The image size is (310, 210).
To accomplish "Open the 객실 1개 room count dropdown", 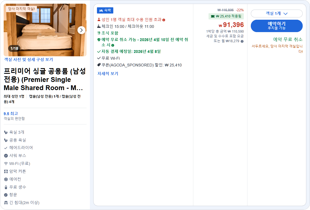I will (x=277, y=13).
